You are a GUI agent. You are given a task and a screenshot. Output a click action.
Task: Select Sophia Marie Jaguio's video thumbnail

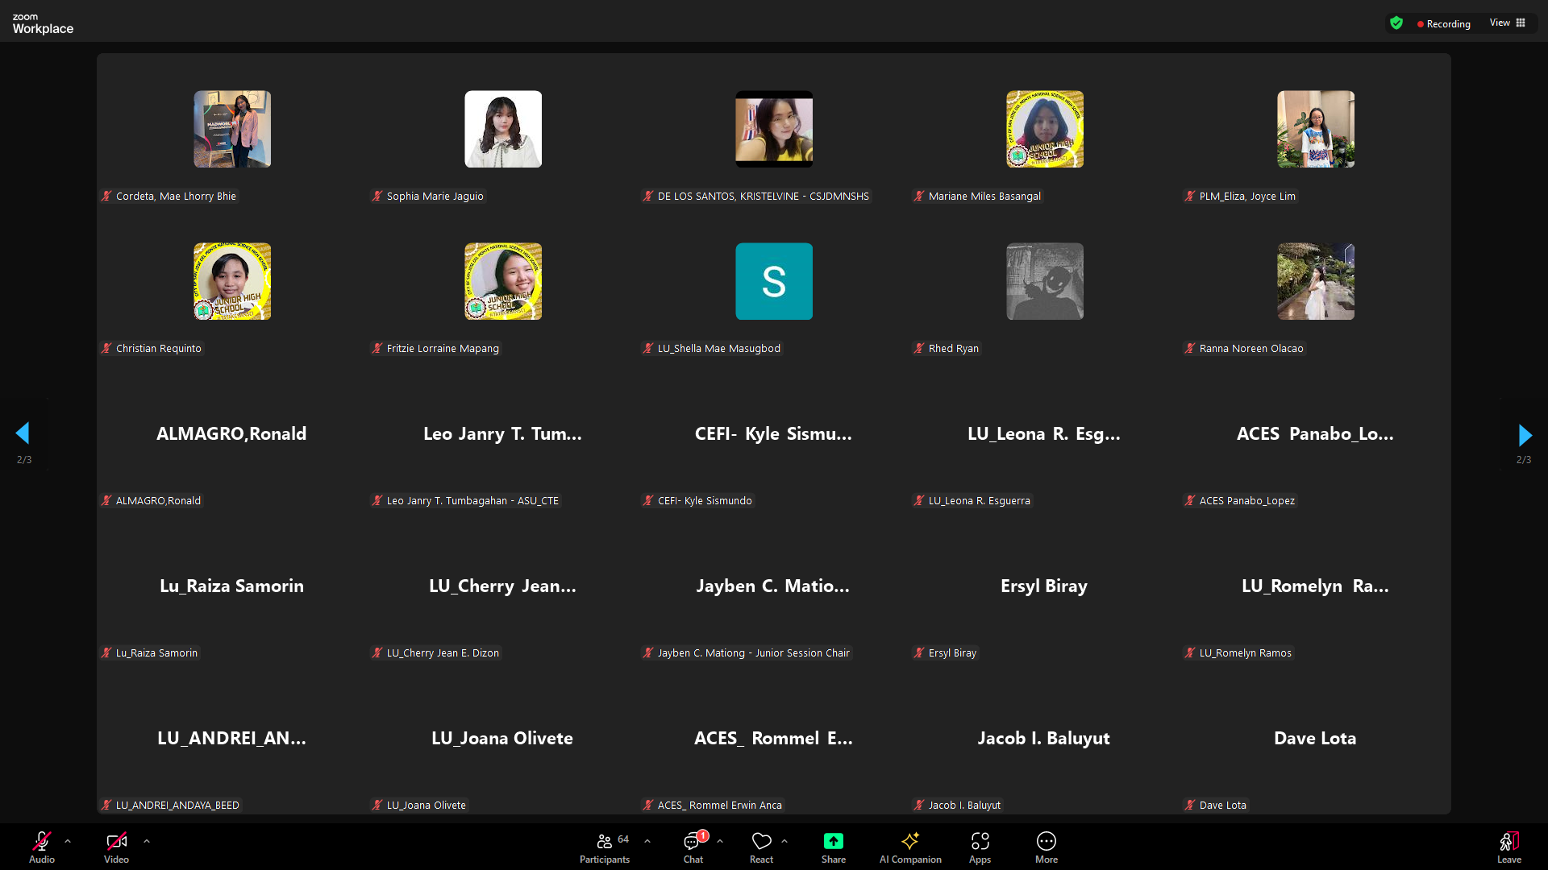click(503, 129)
